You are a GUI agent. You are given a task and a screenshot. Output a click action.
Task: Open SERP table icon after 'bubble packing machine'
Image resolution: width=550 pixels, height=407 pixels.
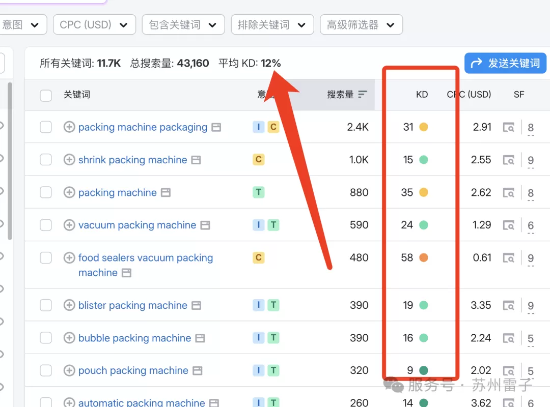point(200,338)
